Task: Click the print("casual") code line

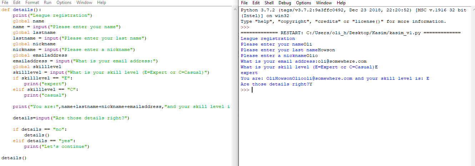Action: (45, 95)
